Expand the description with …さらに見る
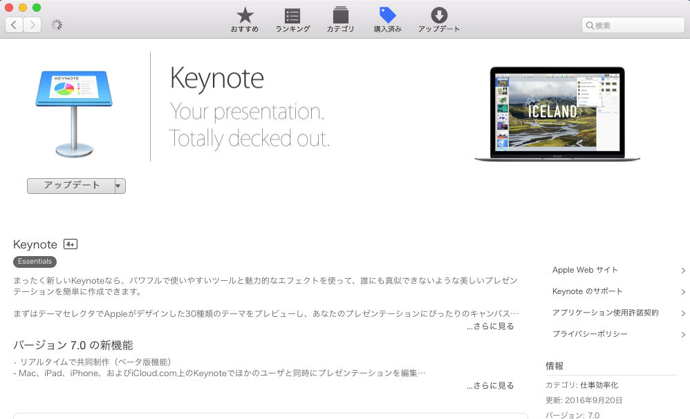The height and width of the screenshot is (419, 690). [x=490, y=326]
